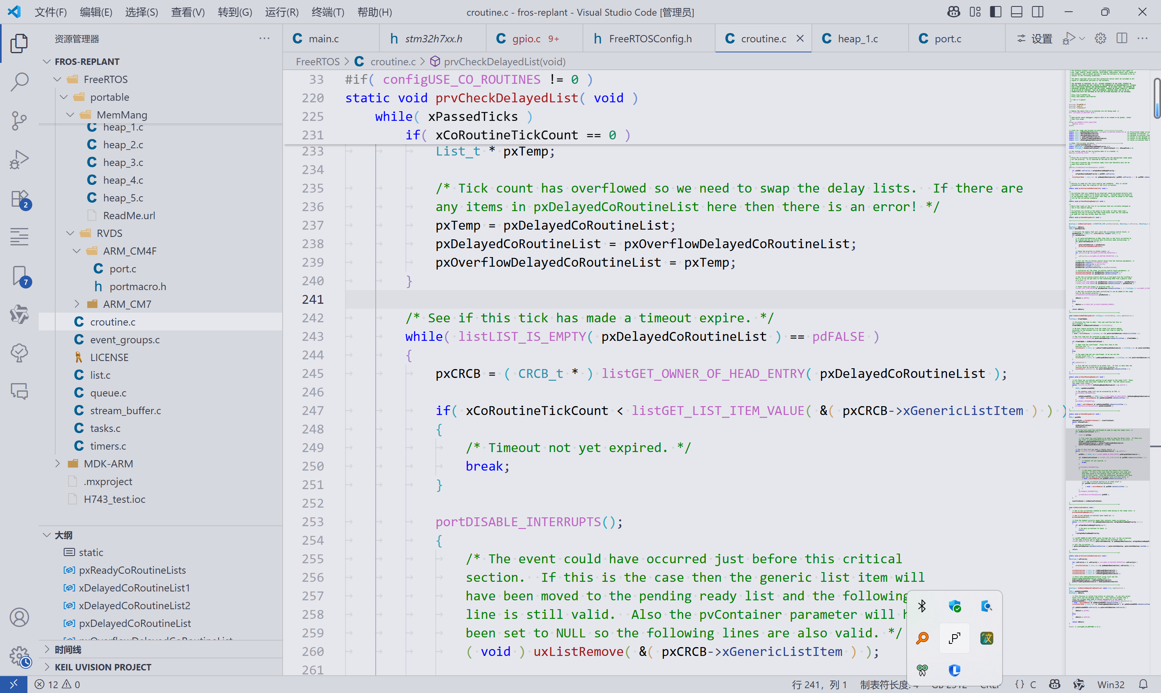Collapse the FROS-REPLANT root folder
The image size is (1161, 693).
46,62
